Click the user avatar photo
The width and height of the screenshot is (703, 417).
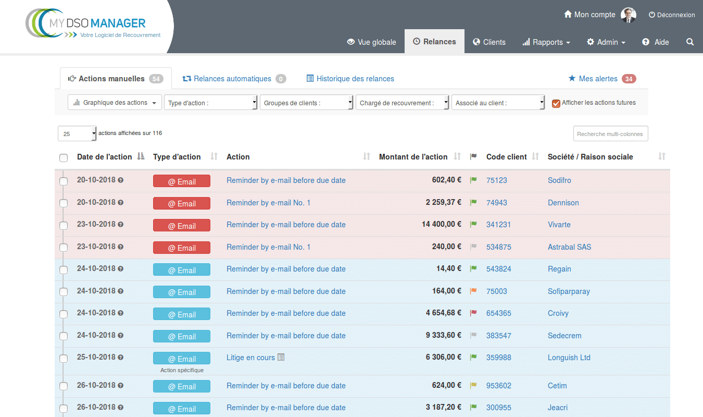pyautogui.click(x=629, y=15)
